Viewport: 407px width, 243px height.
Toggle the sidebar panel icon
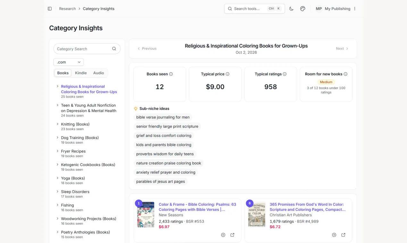[x=50, y=9]
